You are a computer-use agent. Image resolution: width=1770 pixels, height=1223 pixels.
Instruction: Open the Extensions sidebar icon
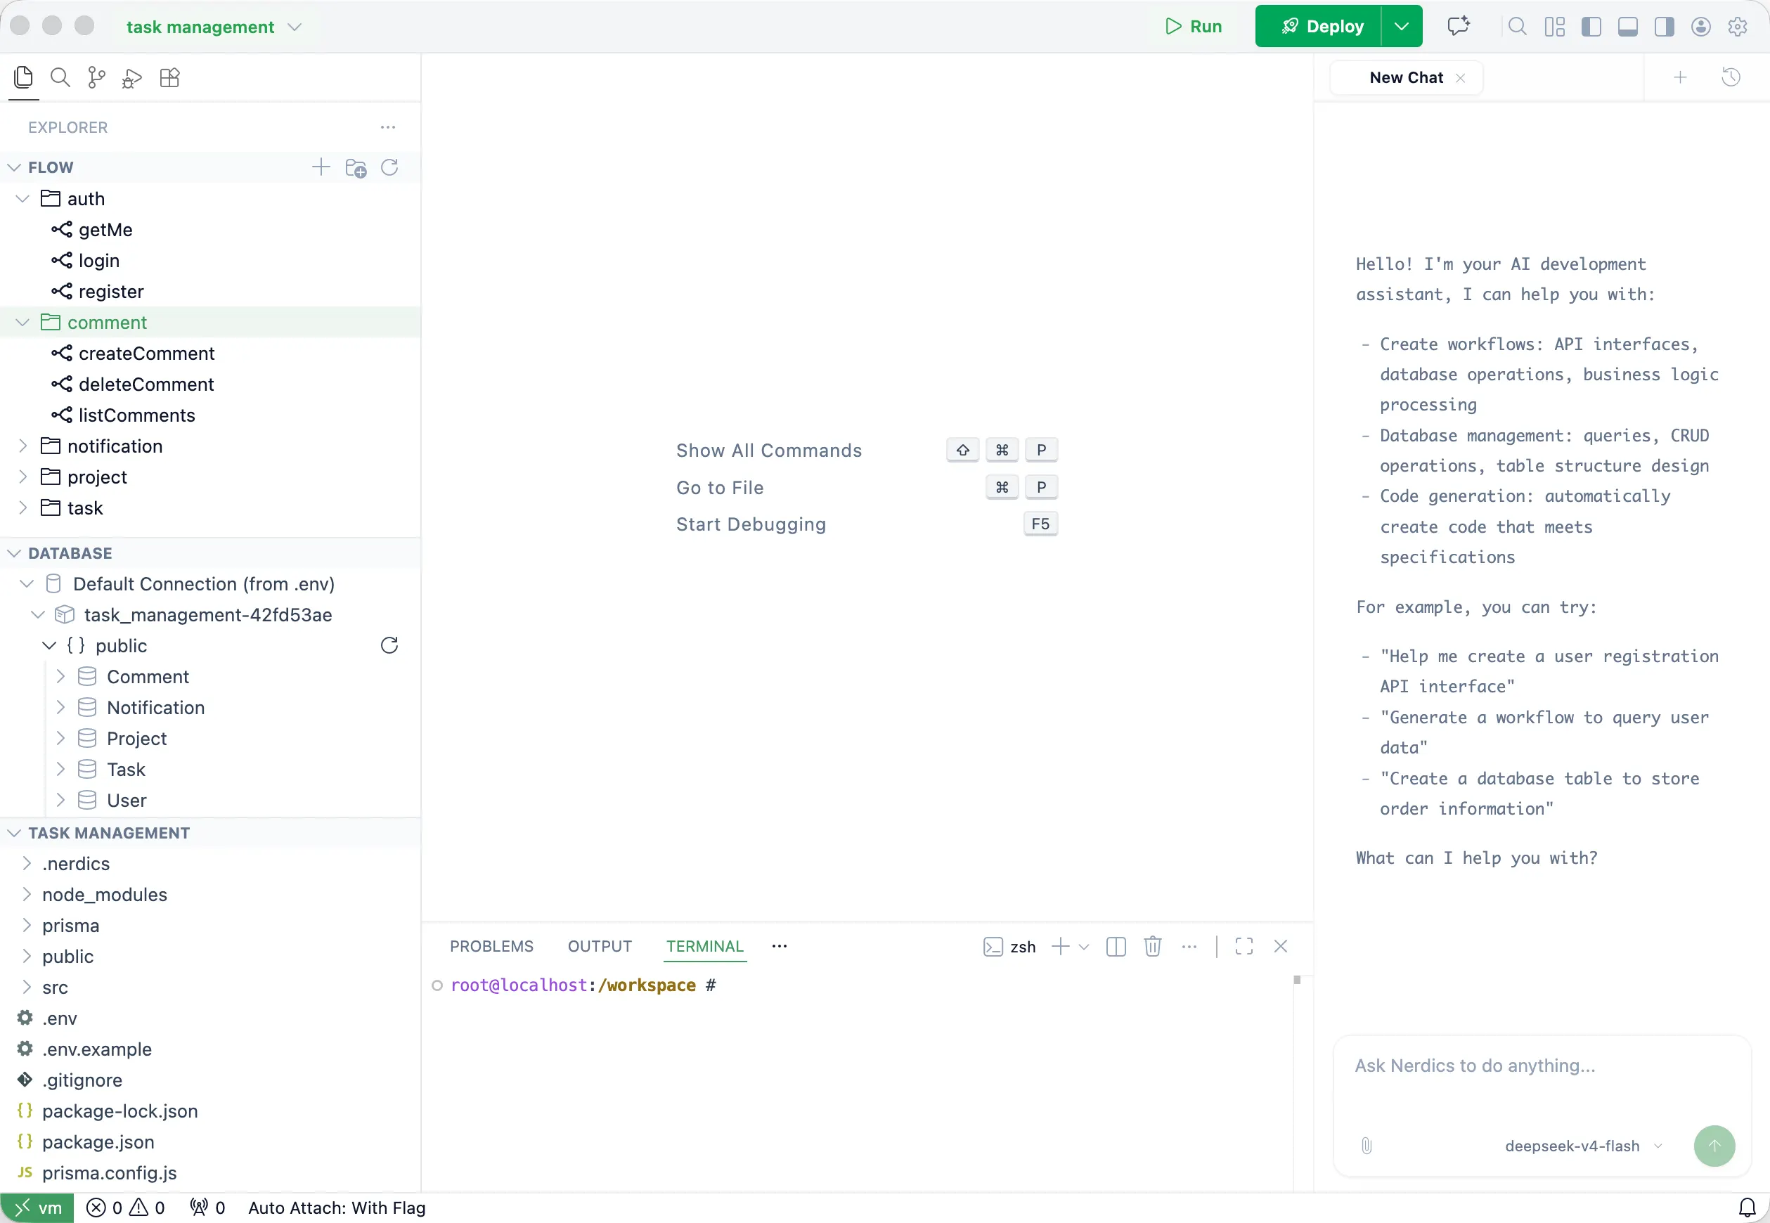(x=169, y=77)
